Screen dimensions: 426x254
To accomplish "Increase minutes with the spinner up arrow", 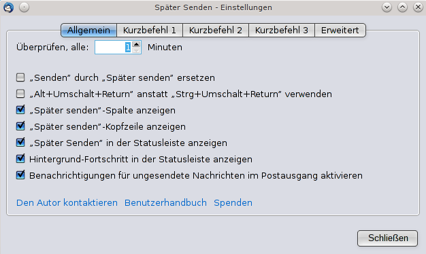I will pyautogui.click(x=136, y=44).
